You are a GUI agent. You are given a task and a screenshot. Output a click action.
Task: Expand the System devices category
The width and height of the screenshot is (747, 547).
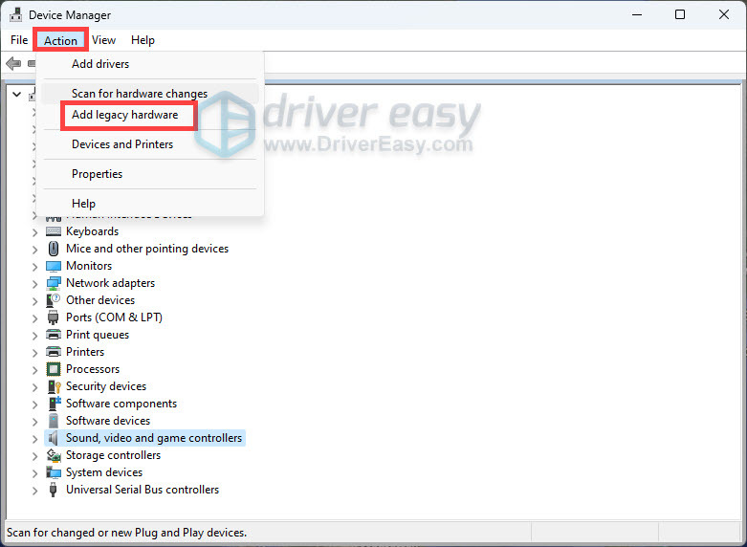pyautogui.click(x=35, y=472)
